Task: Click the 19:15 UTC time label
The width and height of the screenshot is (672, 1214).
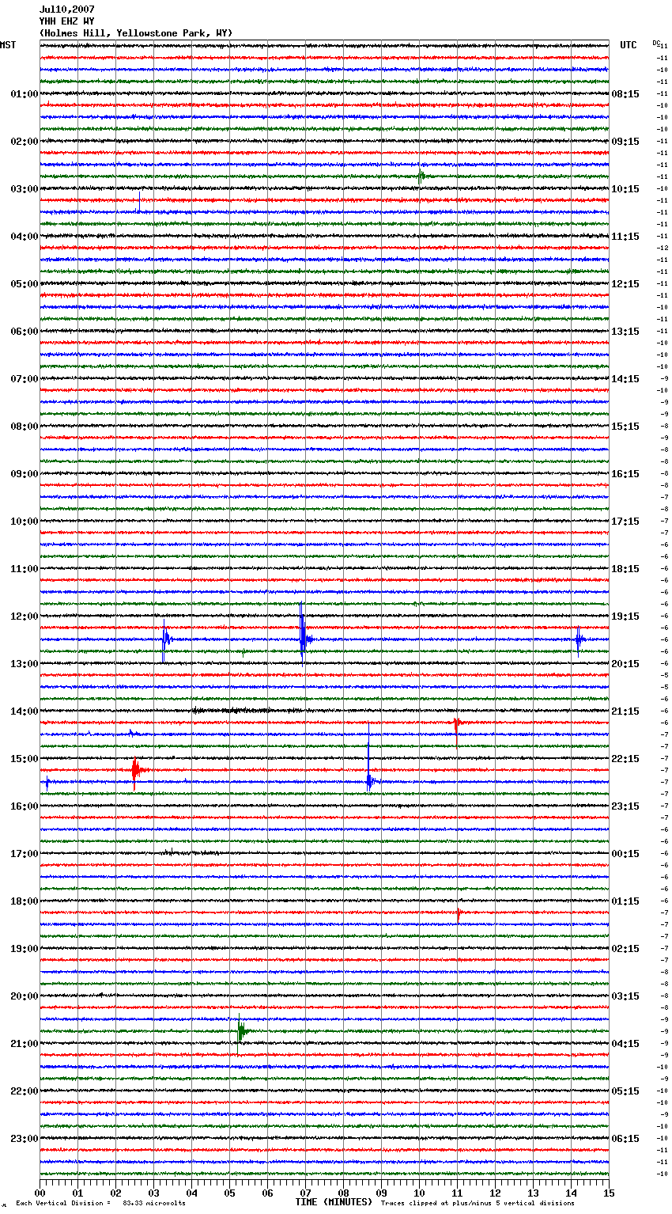Action: click(x=625, y=616)
